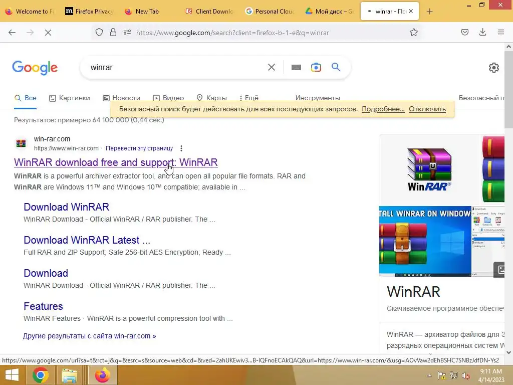Open volume control tray icon
This screenshot has width=513, height=385.
click(466, 375)
